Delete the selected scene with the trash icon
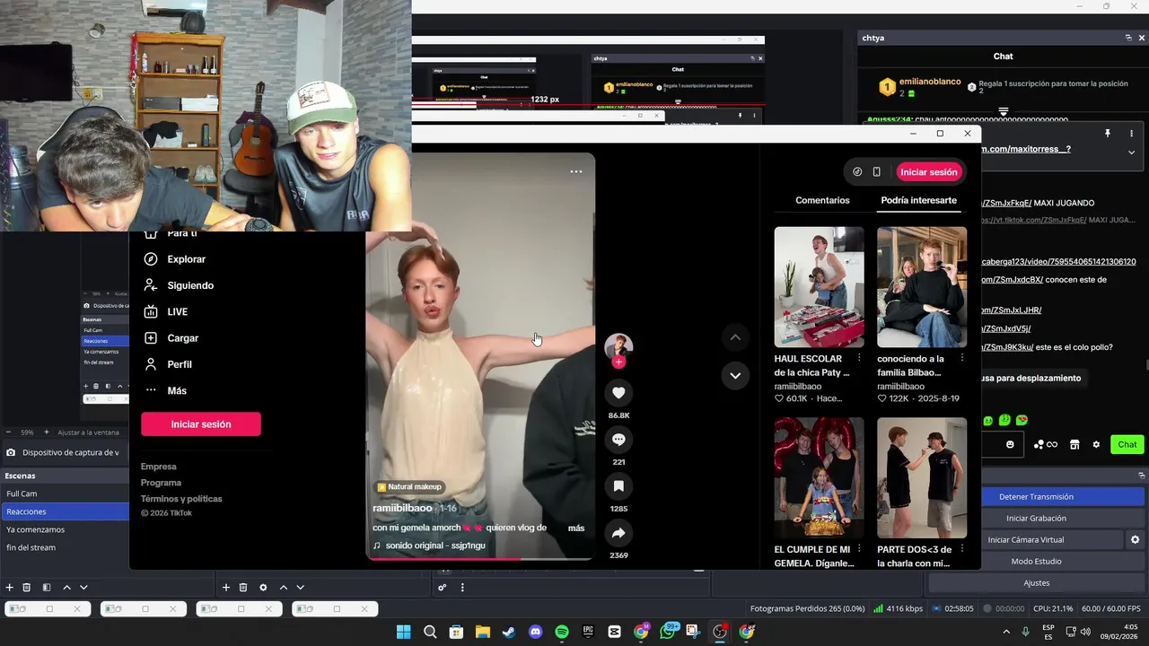This screenshot has width=1149, height=646. pyautogui.click(x=27, y=588)
